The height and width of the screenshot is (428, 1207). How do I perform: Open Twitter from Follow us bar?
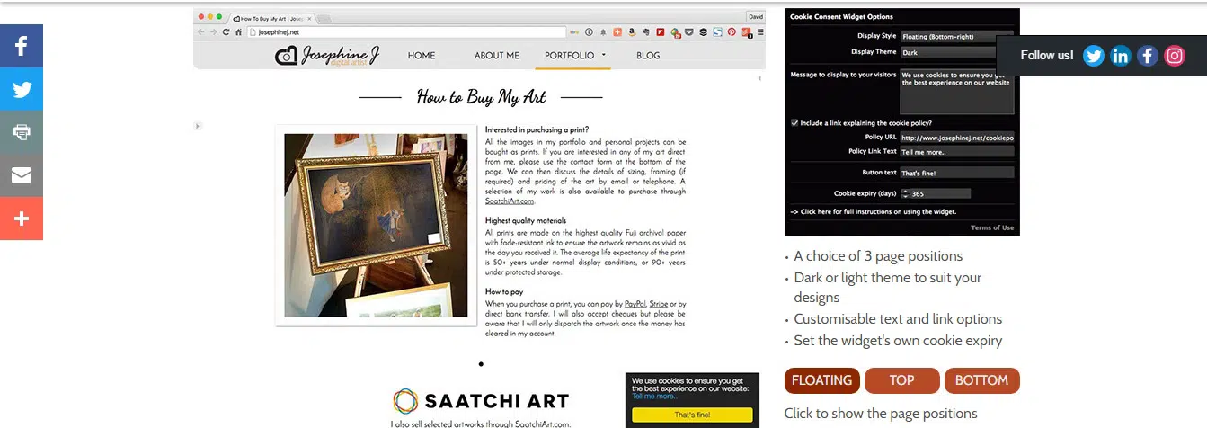coord(1093,56)
